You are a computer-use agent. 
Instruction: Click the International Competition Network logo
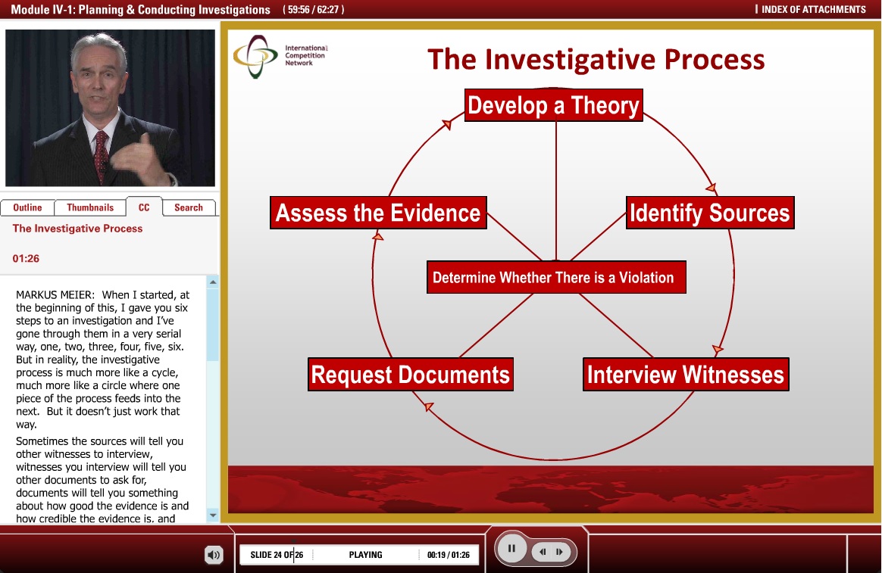[x=280, y=55]
